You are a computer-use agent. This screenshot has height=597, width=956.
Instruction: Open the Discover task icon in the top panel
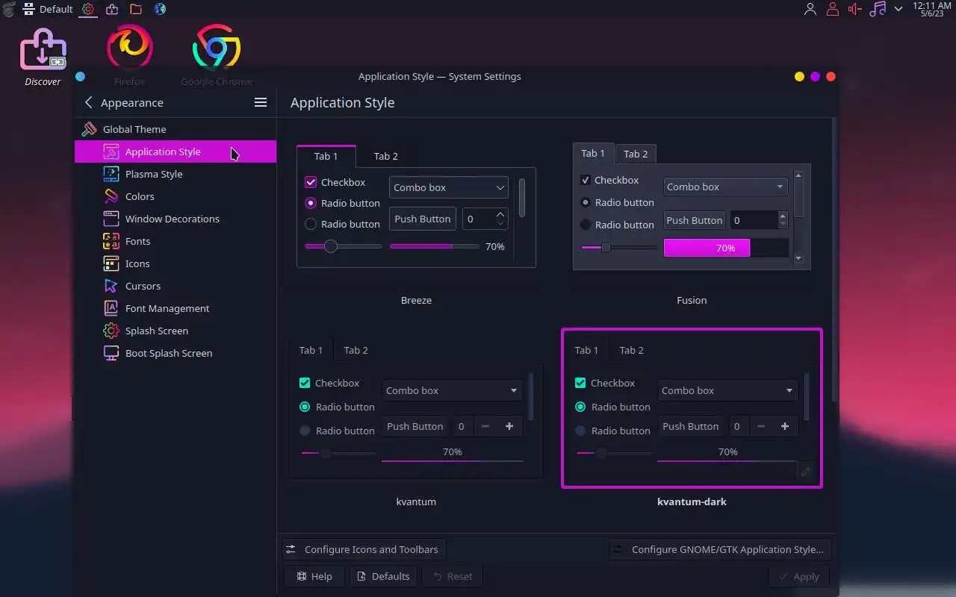112,9
